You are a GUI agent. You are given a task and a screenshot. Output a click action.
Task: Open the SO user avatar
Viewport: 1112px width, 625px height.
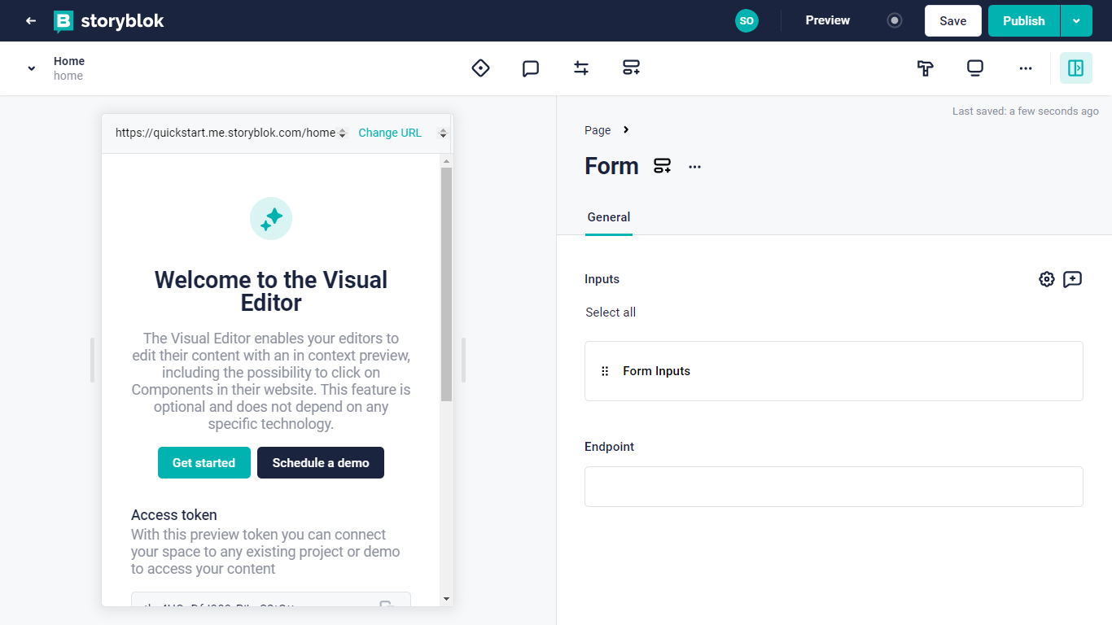coord(746,21)
